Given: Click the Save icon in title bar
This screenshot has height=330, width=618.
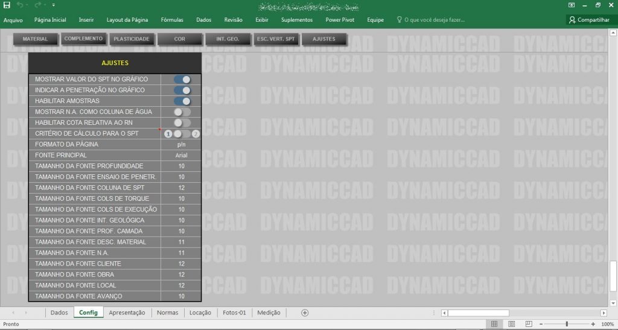Looking at the screenshot, I should (x=7, y=5).
